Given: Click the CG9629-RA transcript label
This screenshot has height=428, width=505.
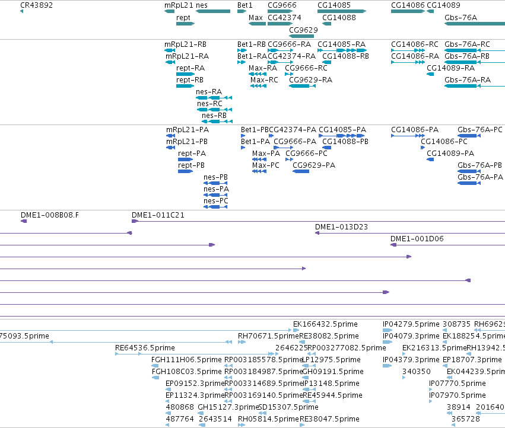Looking at the screenshot, I should [310, 80].
